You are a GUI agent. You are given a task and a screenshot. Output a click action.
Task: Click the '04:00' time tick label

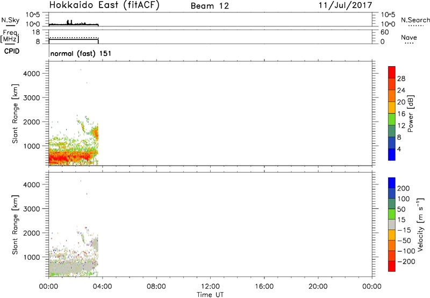point(102,287)
